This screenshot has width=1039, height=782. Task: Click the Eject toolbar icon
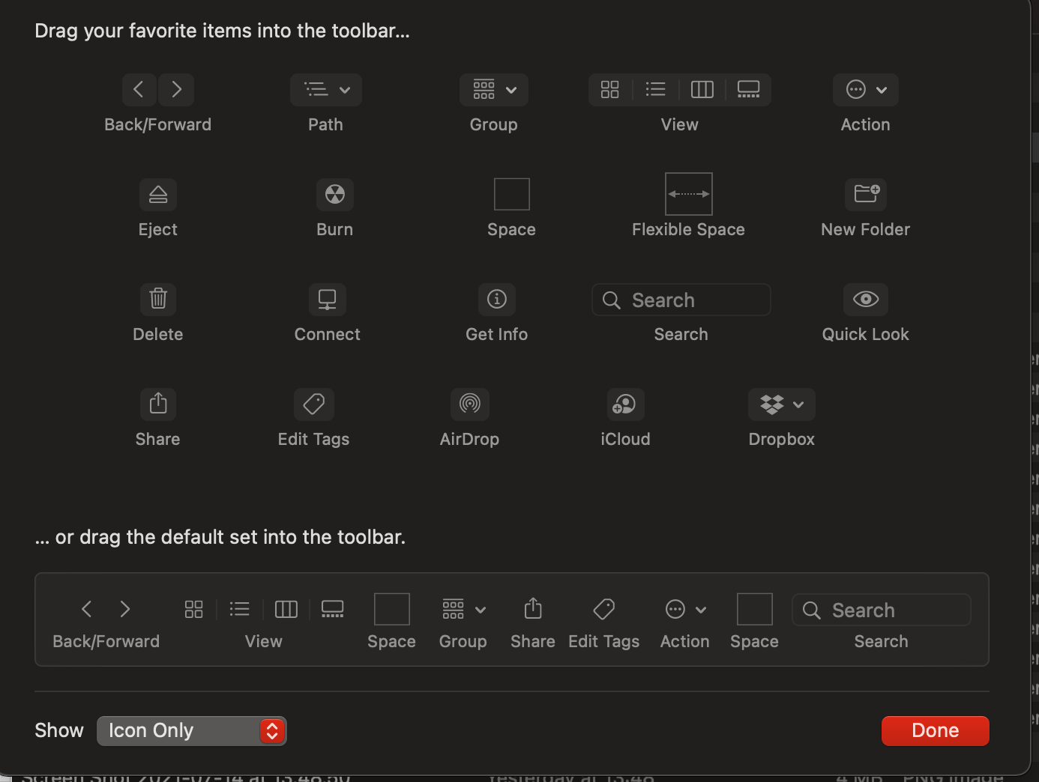coord(157,194)
